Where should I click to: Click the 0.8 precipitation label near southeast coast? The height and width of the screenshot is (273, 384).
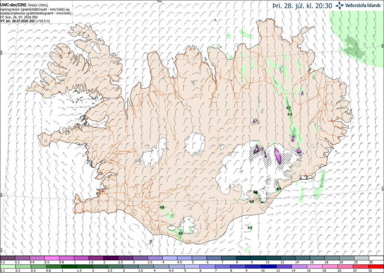pos(279,189)
